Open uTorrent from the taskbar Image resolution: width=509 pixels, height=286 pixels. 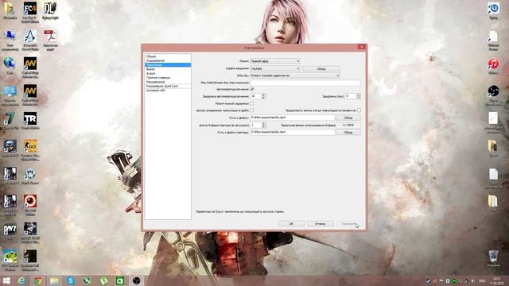(103, 280)
